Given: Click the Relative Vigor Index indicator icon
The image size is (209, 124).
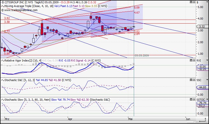Looking at the screenshot, I should [3, 60].
